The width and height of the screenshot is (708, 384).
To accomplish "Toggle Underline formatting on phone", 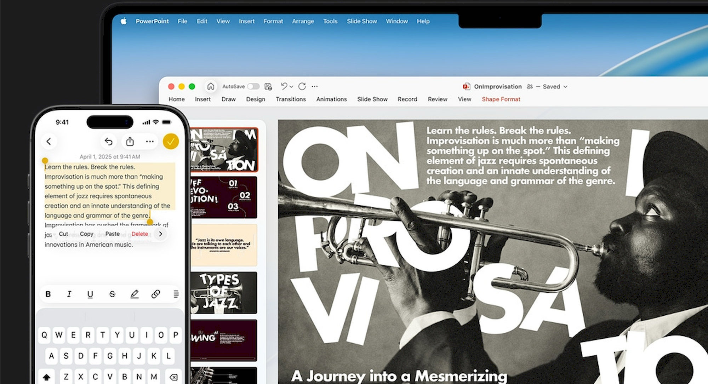I will 90,294.
